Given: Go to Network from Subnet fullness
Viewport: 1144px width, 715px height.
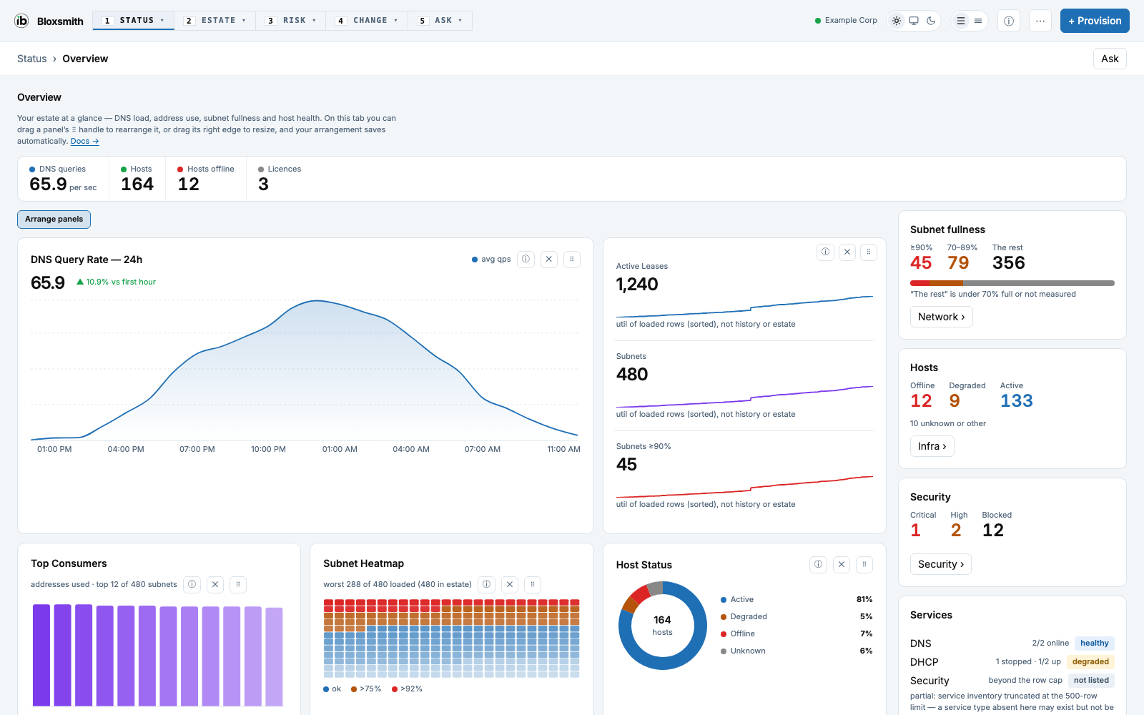Looking at the screenshot, I should pos(941,317).
